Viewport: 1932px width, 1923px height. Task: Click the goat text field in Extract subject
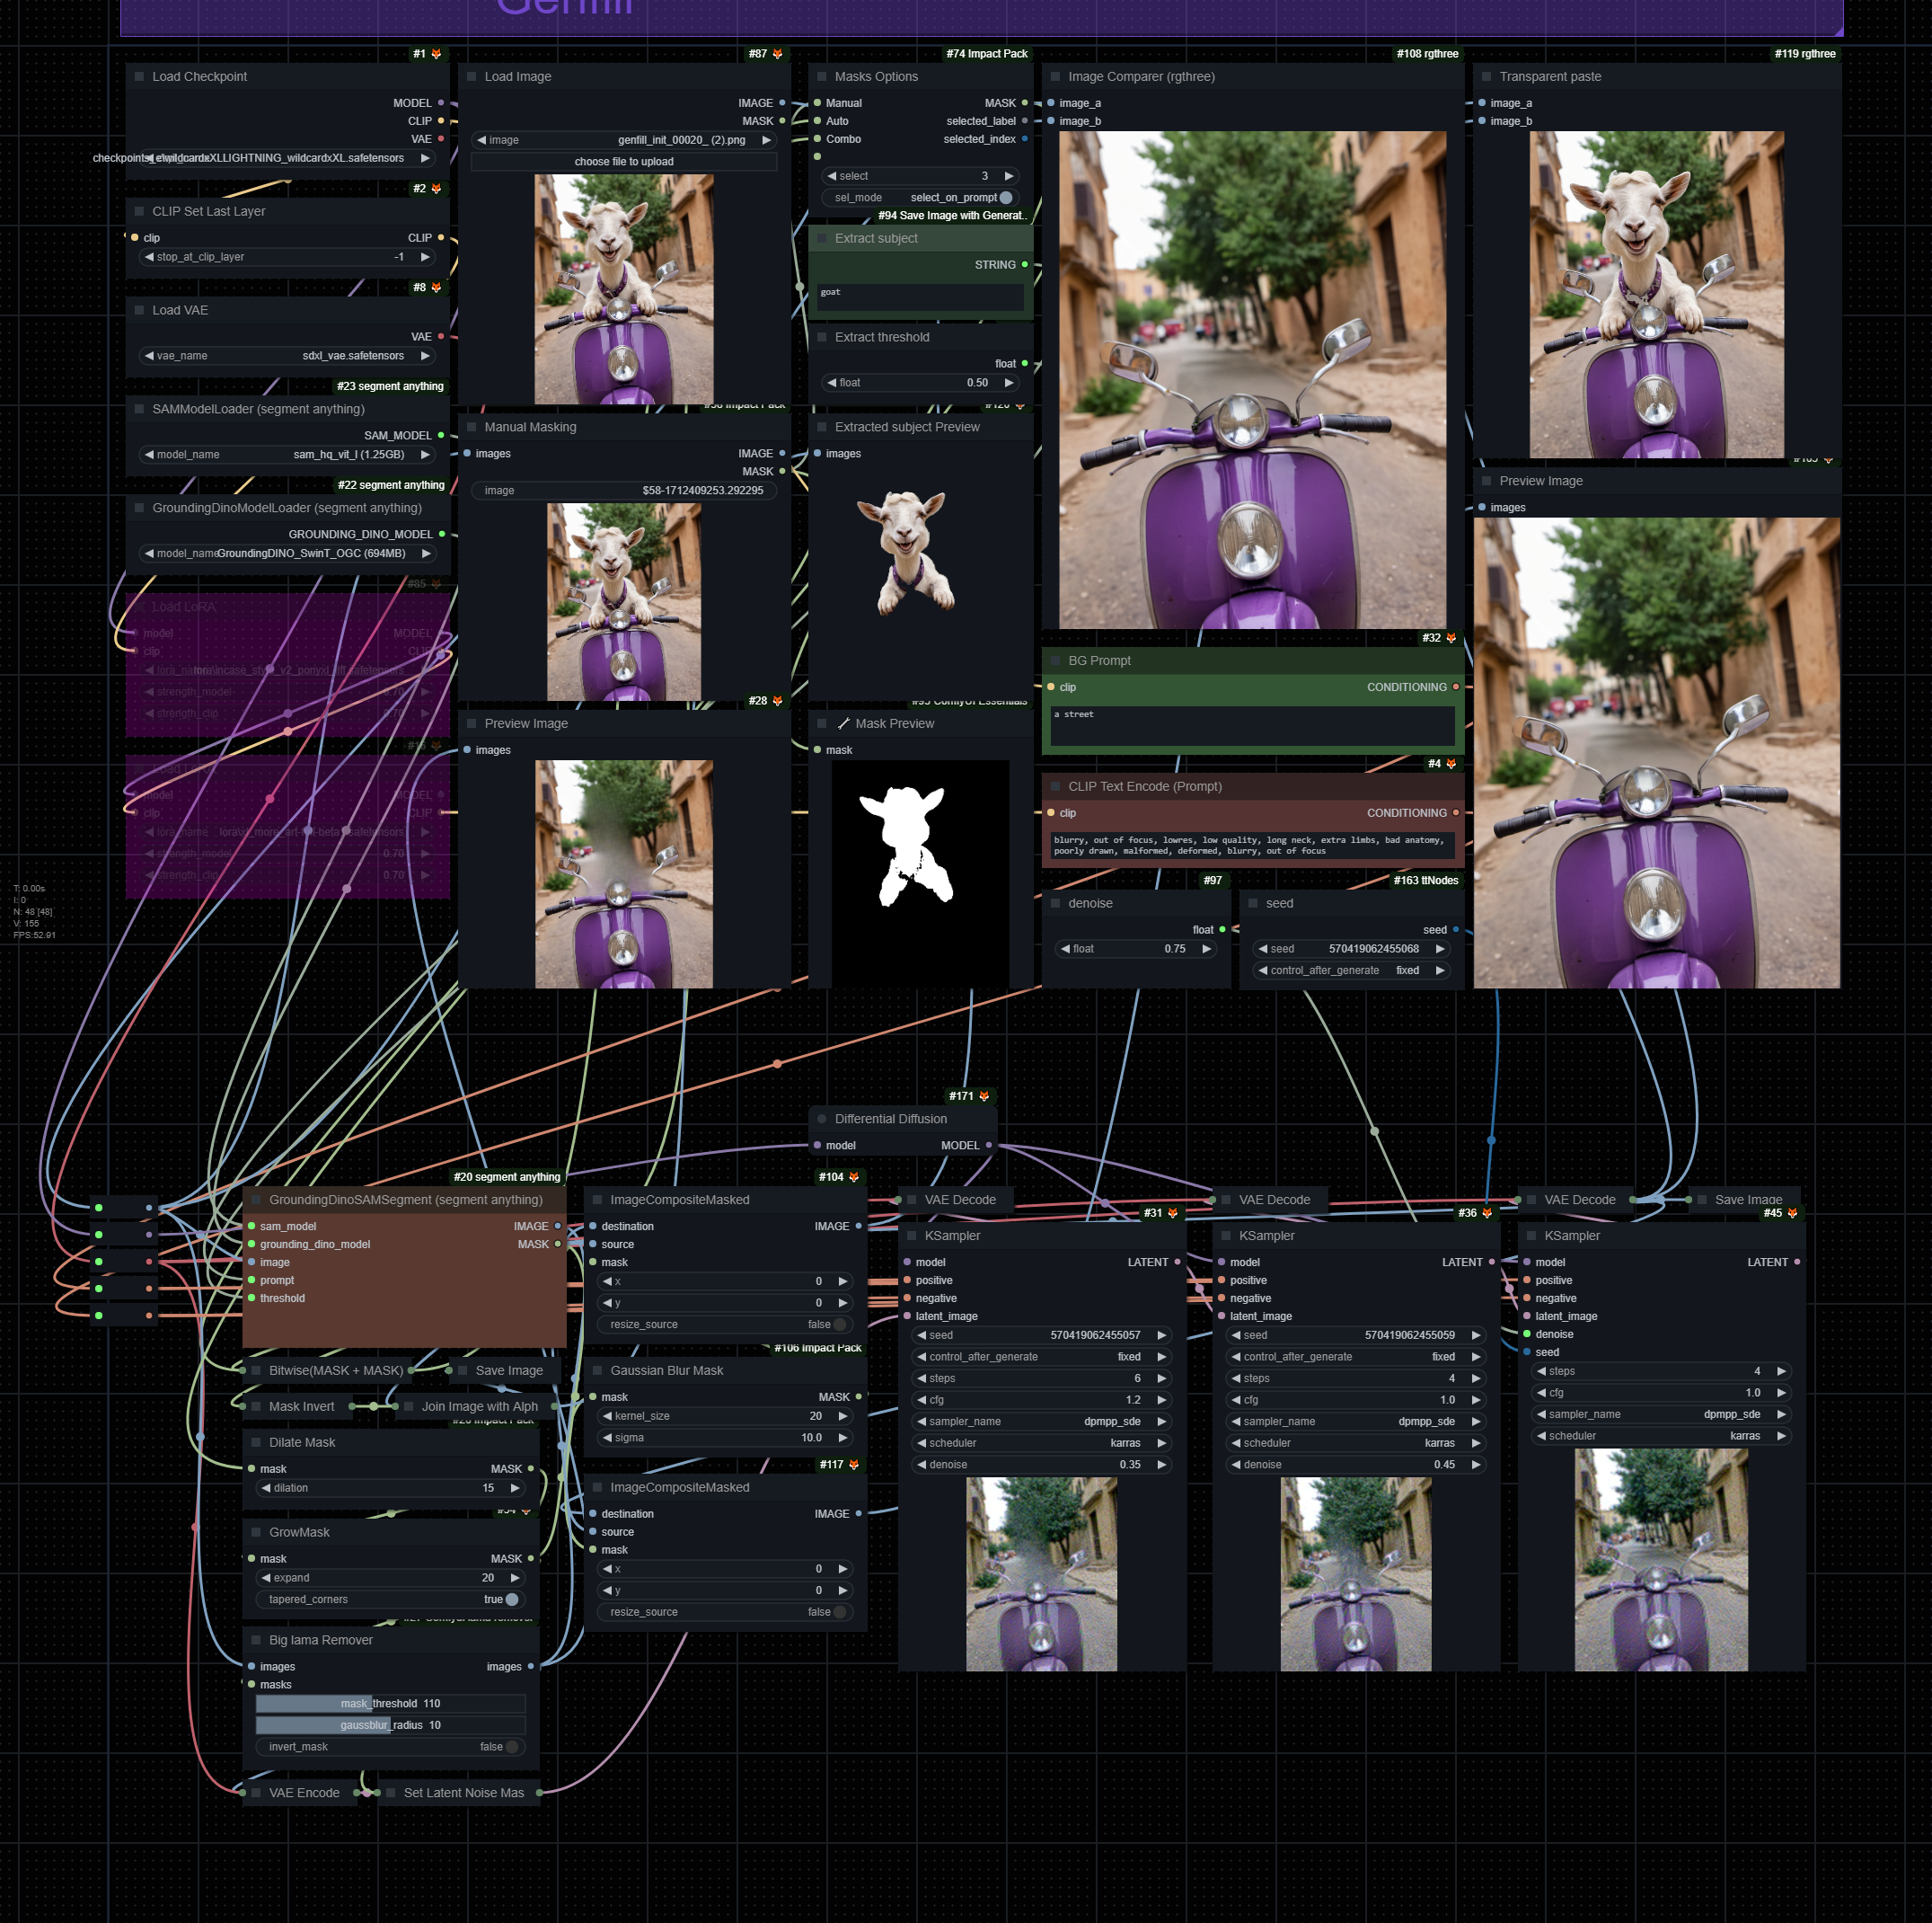(920, 297)
